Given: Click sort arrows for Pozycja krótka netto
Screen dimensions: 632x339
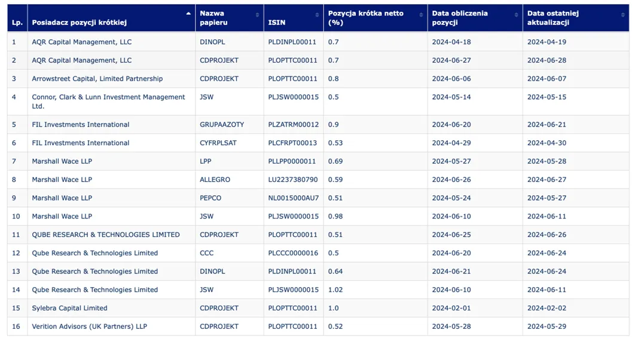Looking at the screenshot, I should click(421, 16).
